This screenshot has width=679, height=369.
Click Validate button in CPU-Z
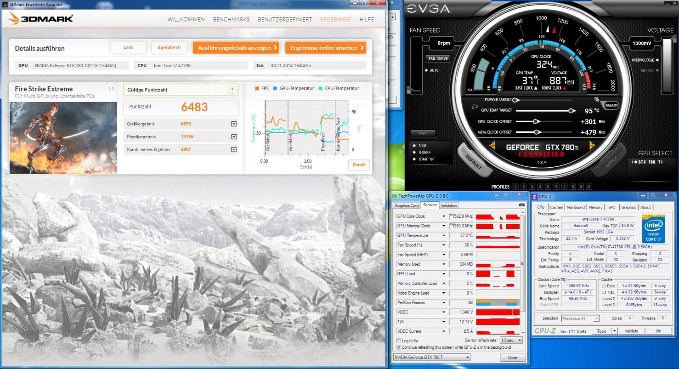point(631,331)
